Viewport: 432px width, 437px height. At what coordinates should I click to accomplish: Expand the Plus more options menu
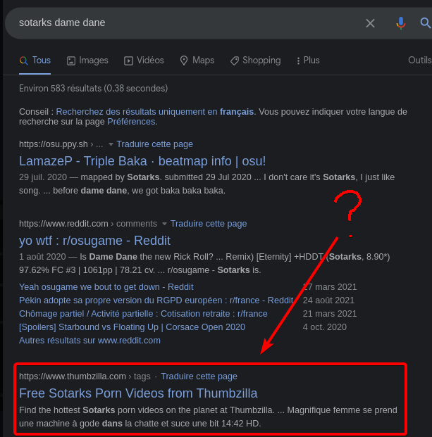coord(308,61)
